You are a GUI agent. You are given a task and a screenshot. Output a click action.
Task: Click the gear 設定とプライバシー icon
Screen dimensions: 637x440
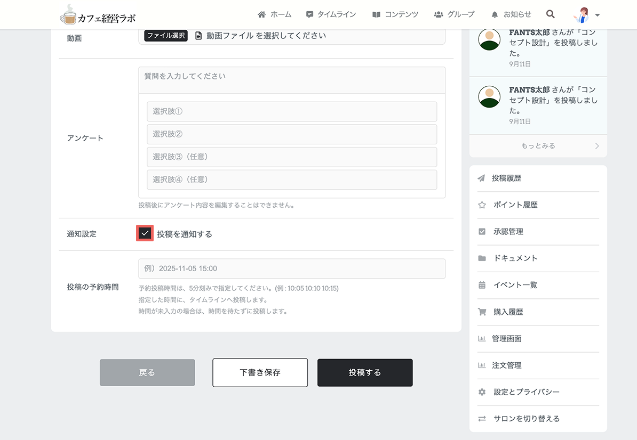[482, 392]
